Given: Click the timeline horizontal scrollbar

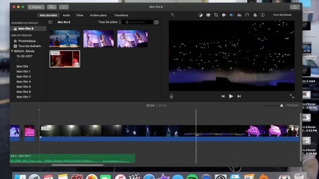Looking at the screenshot, I should point(78,165).
